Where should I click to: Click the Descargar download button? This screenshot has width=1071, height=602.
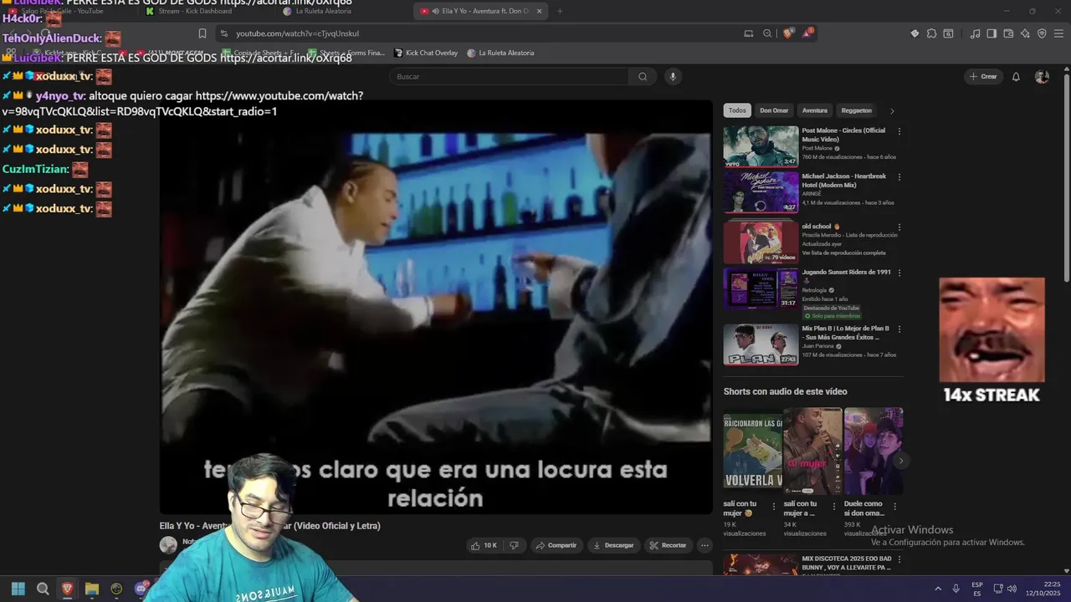tap(613, 545)
